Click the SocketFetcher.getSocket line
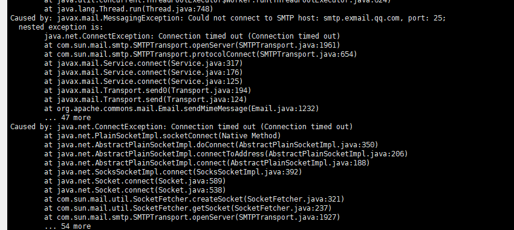The height and width of the screenshot is (230, 514). (188, 208)
